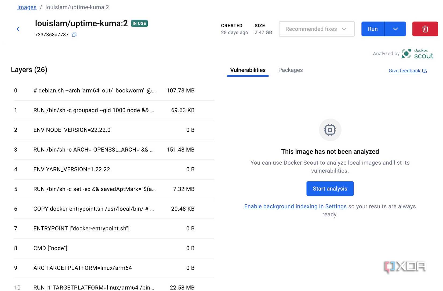The height and width of the screenshot is (291, 443).
Task: Open the Give feedback link
Action: 404,71
